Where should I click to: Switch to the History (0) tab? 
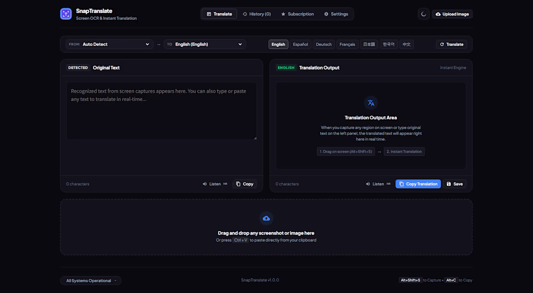(x=257, y=14)
